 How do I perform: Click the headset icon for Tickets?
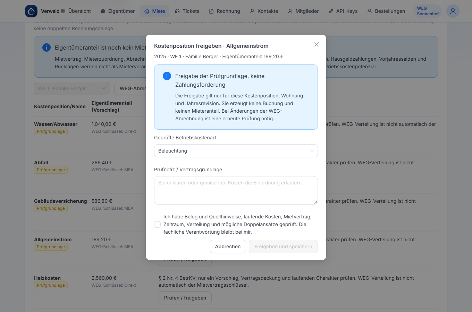177,11
